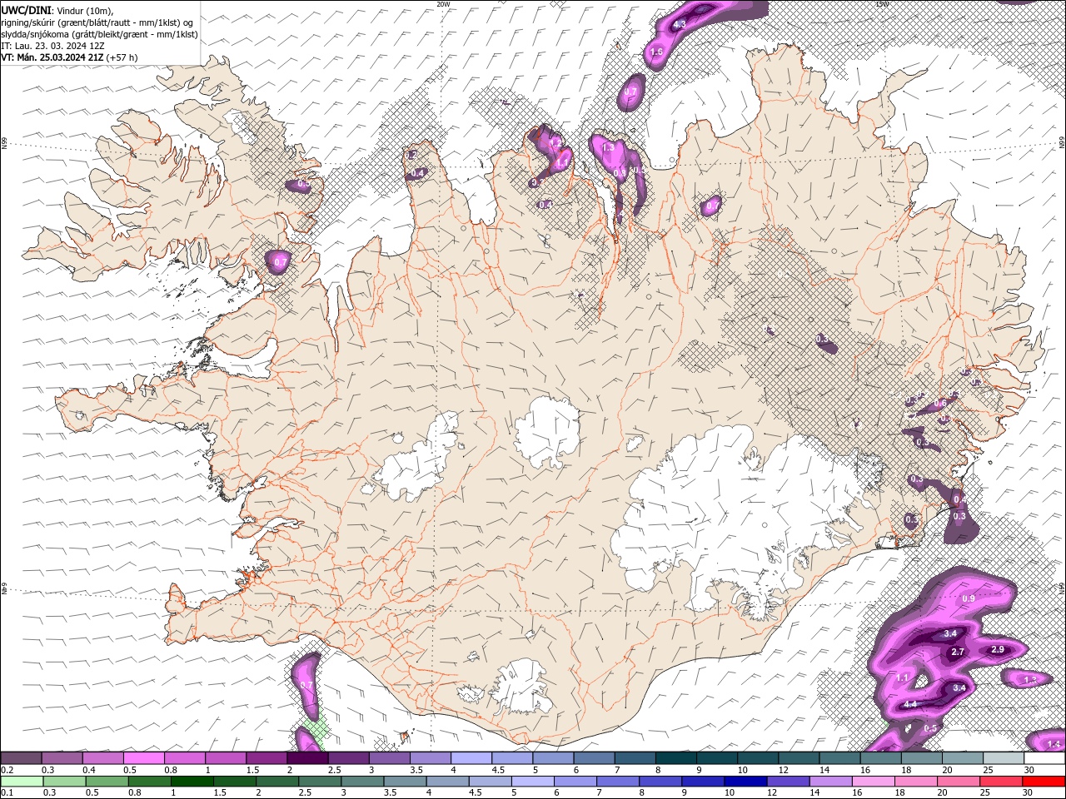Click the 1.1 precipitation value offshore southeast
Viewport: 1066px width, 799px height.
tap(902, 677)
